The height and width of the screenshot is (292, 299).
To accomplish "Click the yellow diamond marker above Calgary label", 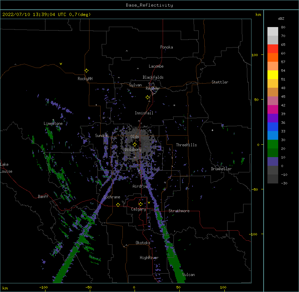I will (141, 204).
